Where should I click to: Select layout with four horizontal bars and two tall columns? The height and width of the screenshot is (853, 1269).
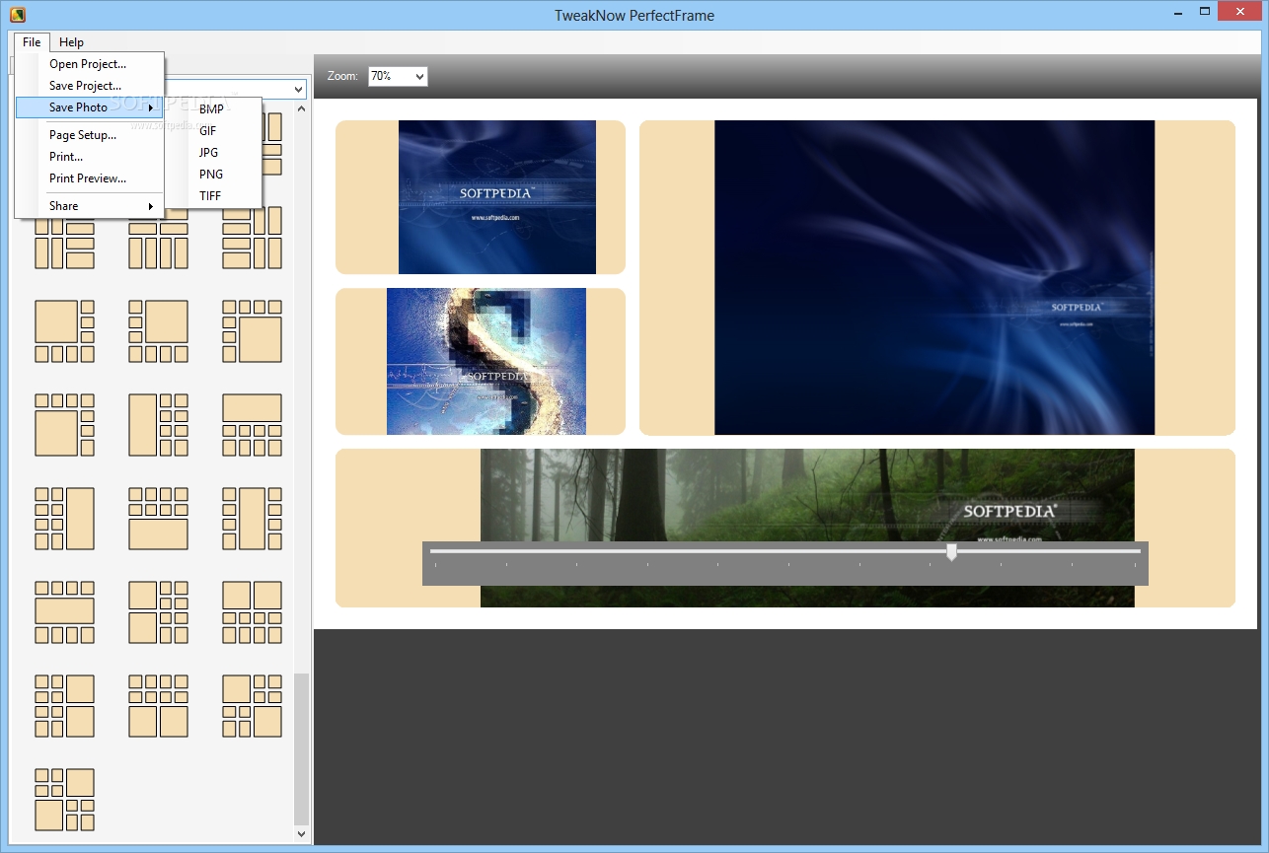pyautogui.click(x=252, y=238)
